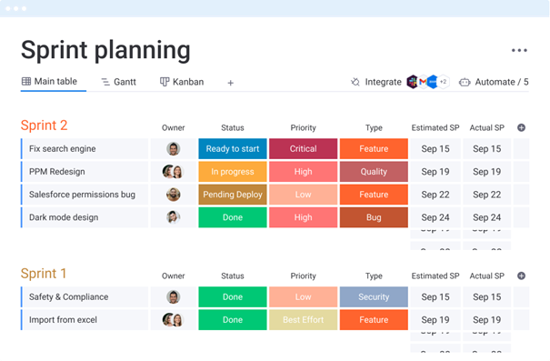Viewport: 550px width, 361px height.
Task: Click Sprint 1 Actual SP header
Action: [x=487, y=276]
